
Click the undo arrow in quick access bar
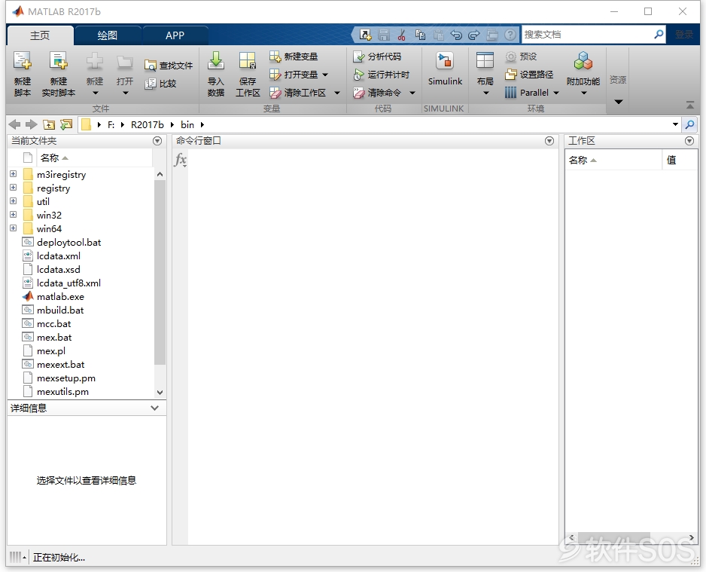point(456,35)
